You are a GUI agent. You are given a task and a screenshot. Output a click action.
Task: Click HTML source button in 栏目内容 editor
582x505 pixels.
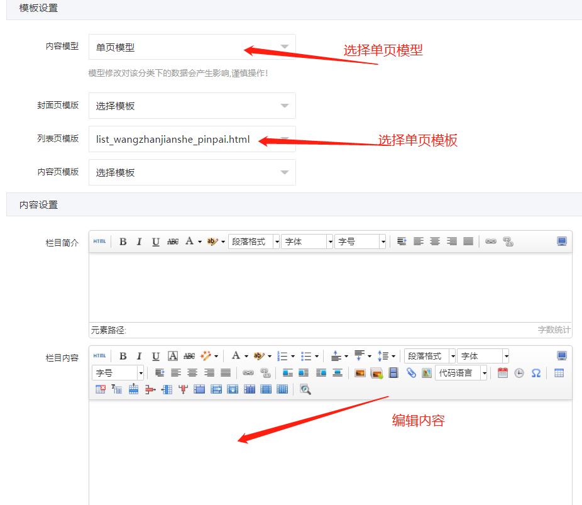(x=99, y=356)
